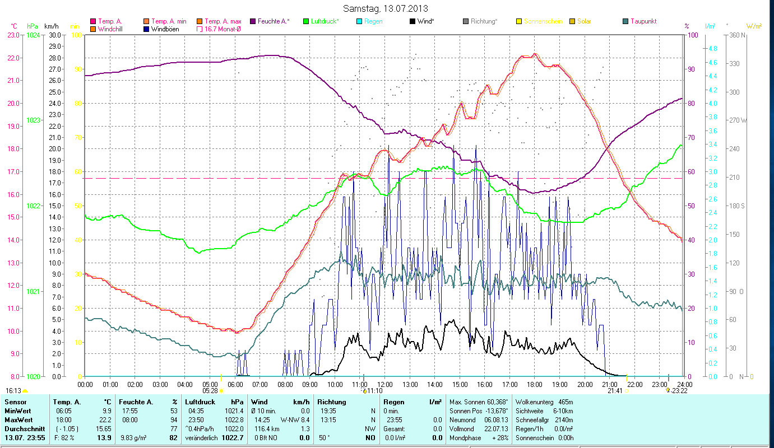Image resolution: width=774 pixels, height=448 pixels.
Task: Click the green Luftdruck* legend swatch
Action: (x=306, y=22)
